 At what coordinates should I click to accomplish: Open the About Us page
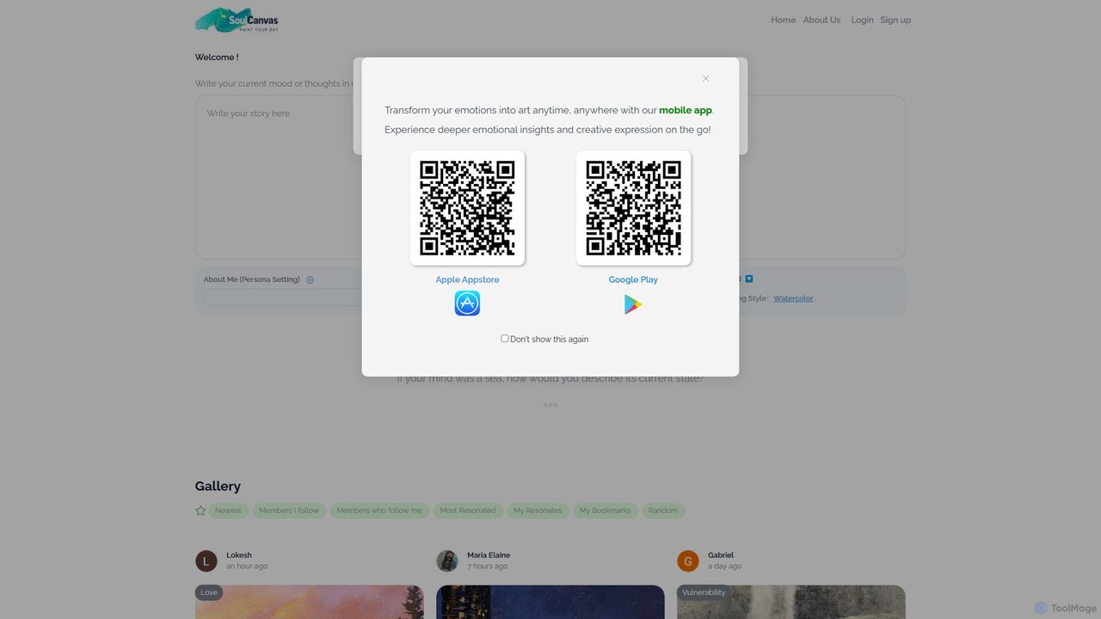[821, 20]
